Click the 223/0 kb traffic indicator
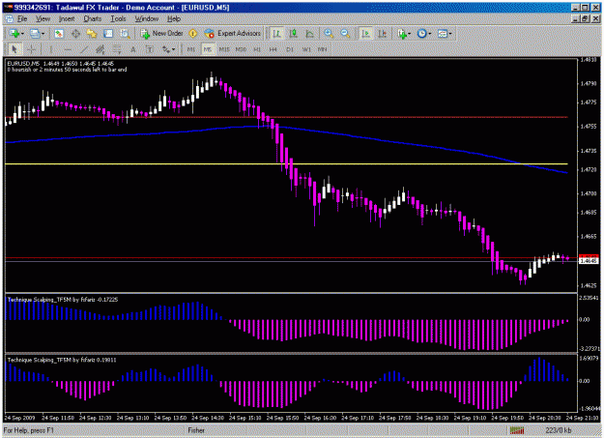 [559, 430]
